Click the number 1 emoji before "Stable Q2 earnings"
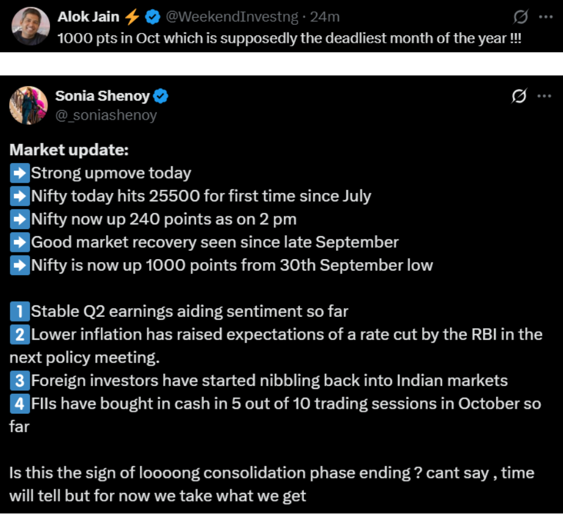This screenshot has height=514, width=563. (x=19, y=311)
